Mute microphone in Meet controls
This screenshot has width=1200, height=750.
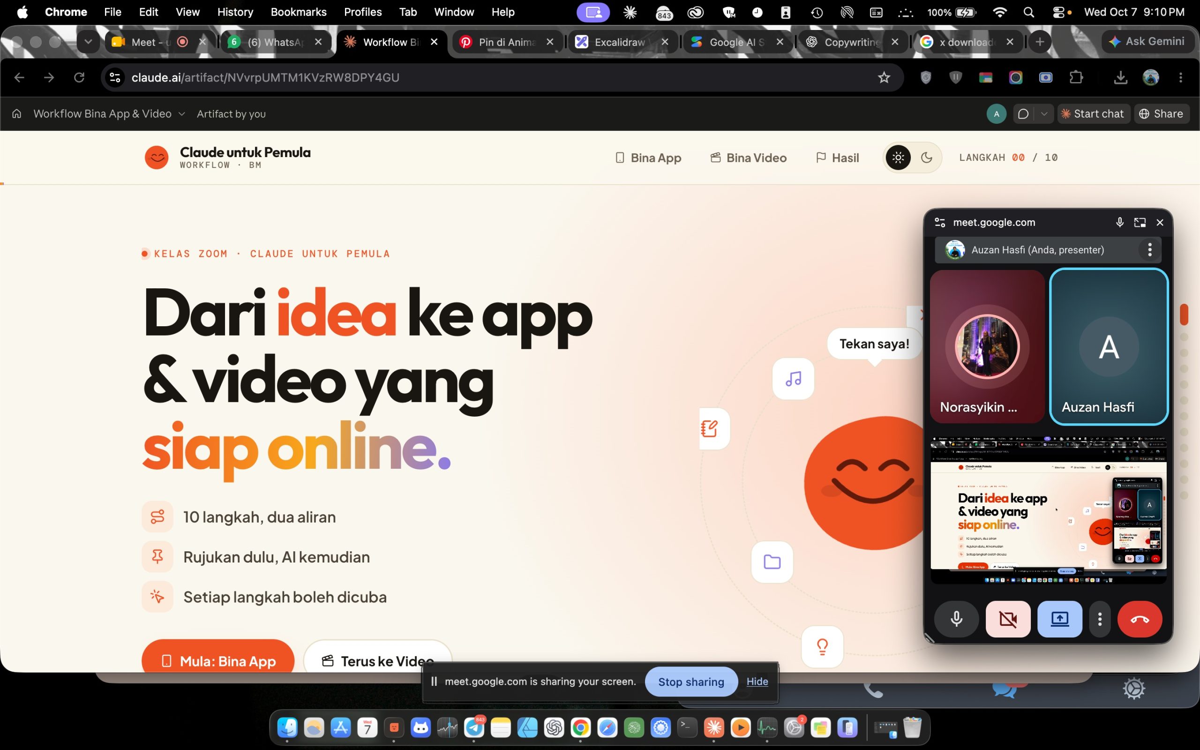tap(956, 619)
